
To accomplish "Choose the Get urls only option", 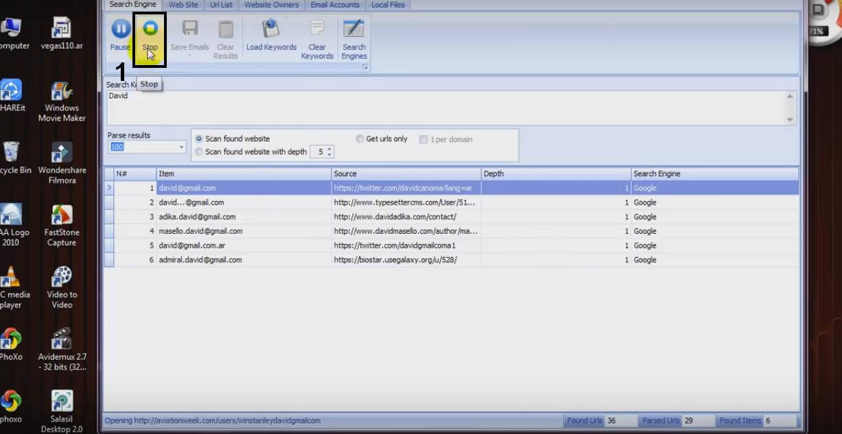I will pyautogui.click(x=382, y=138).
